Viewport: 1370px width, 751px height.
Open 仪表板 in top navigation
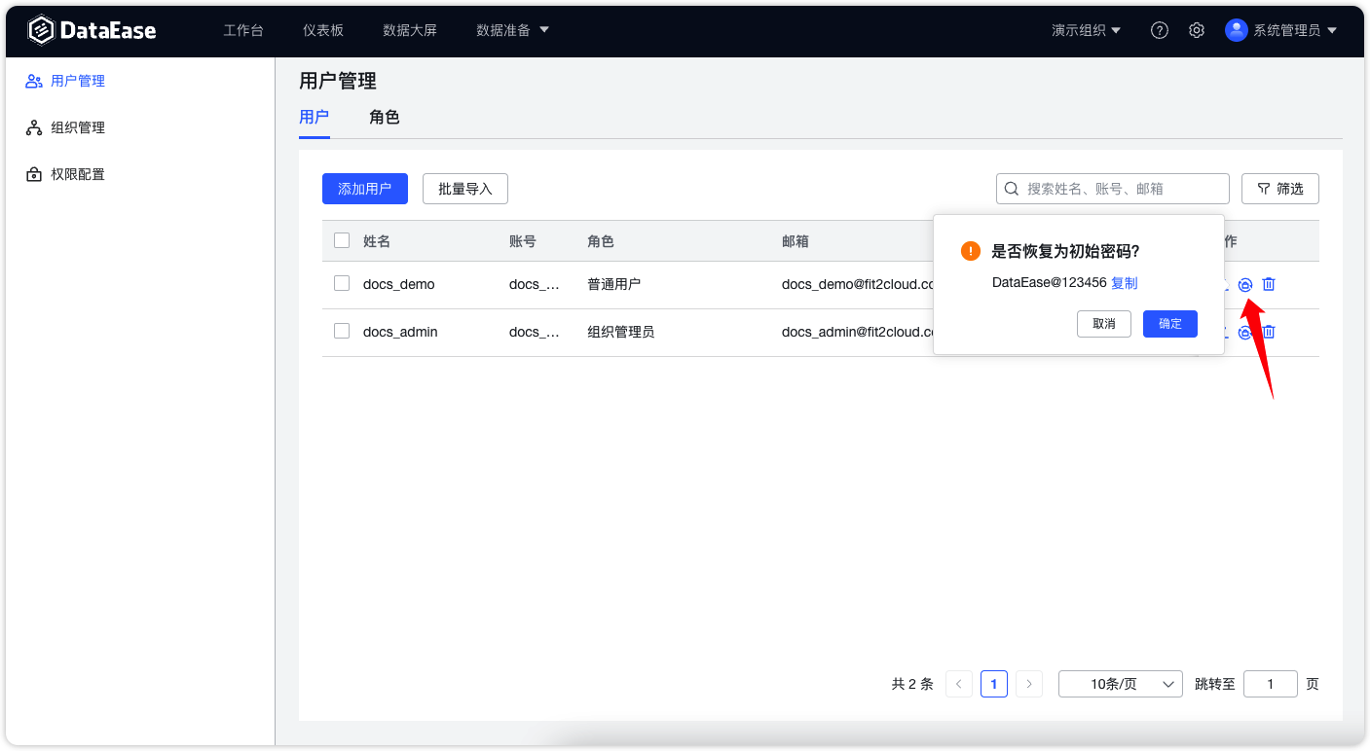[x=323, y=30]
